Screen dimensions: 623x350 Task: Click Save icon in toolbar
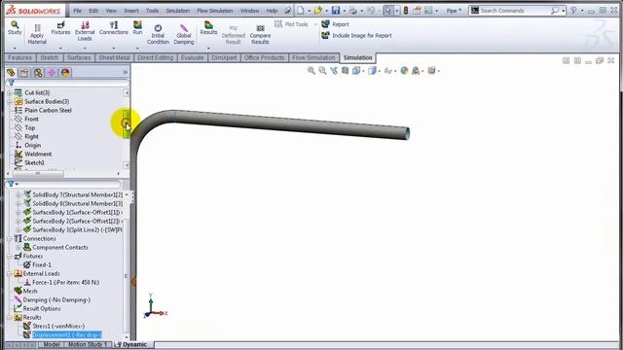[336, 11]
